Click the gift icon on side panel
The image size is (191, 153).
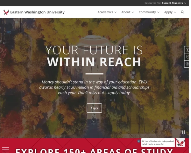[x=187, y=64]
